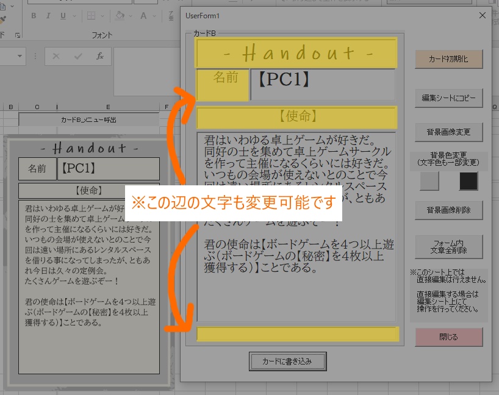Click the Borders icon in the Font group
The image size is (499, 395).
(90, 16)
